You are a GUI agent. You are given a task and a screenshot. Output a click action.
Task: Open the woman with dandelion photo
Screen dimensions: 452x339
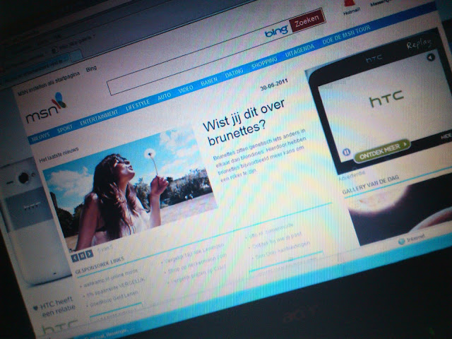[130, 189]
